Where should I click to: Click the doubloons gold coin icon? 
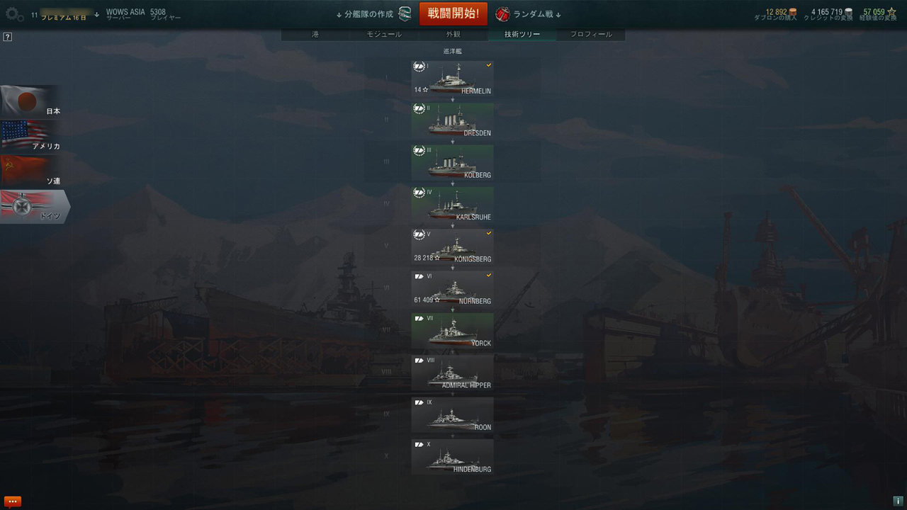coord(792,12)
